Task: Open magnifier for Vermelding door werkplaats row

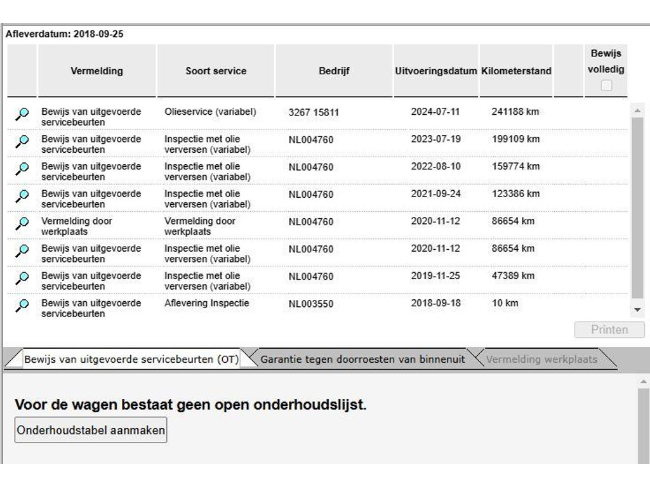Action: tap(22, 223)
